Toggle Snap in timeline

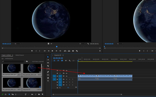[58, 61]
